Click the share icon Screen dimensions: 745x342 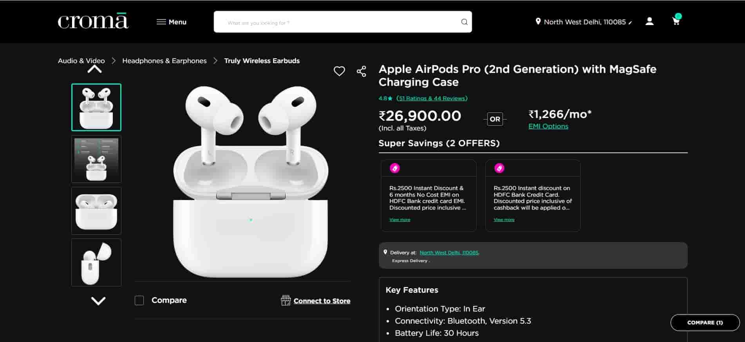click(x=361, y=71)
